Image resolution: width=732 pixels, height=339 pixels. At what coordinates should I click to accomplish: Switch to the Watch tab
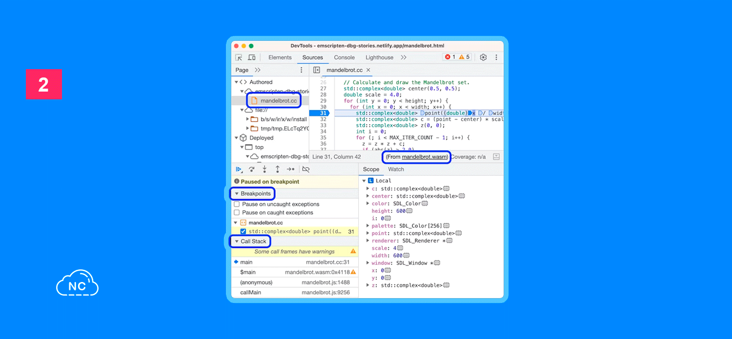(x=396, y=169)
